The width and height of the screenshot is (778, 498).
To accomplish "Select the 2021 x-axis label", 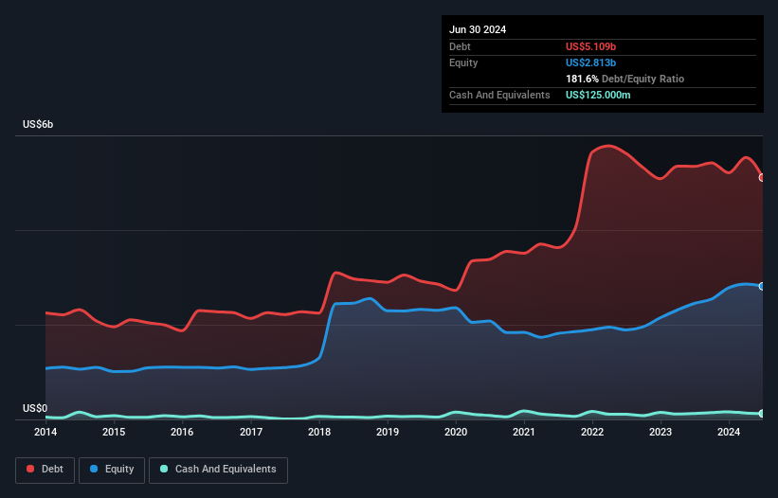I will (x=524, y=432).
